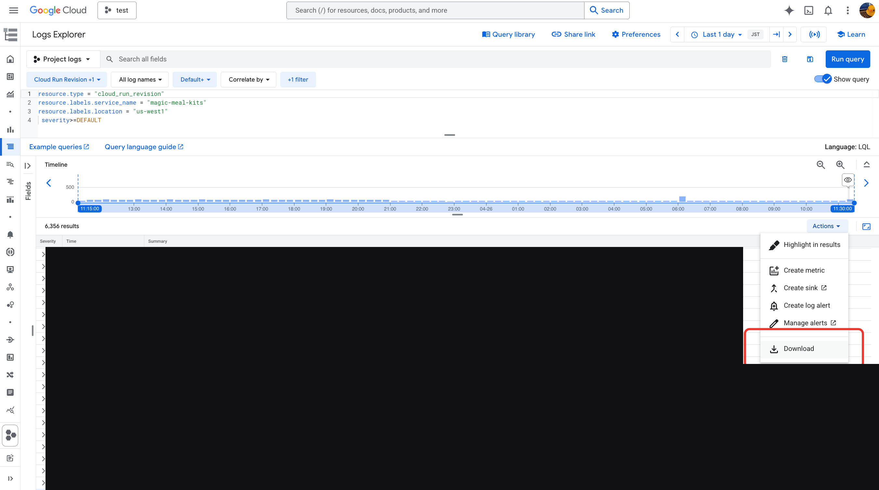Screen dimensions: 879x490
Task: Open the three-dot more options menu
Action: [x=847, y=10]
